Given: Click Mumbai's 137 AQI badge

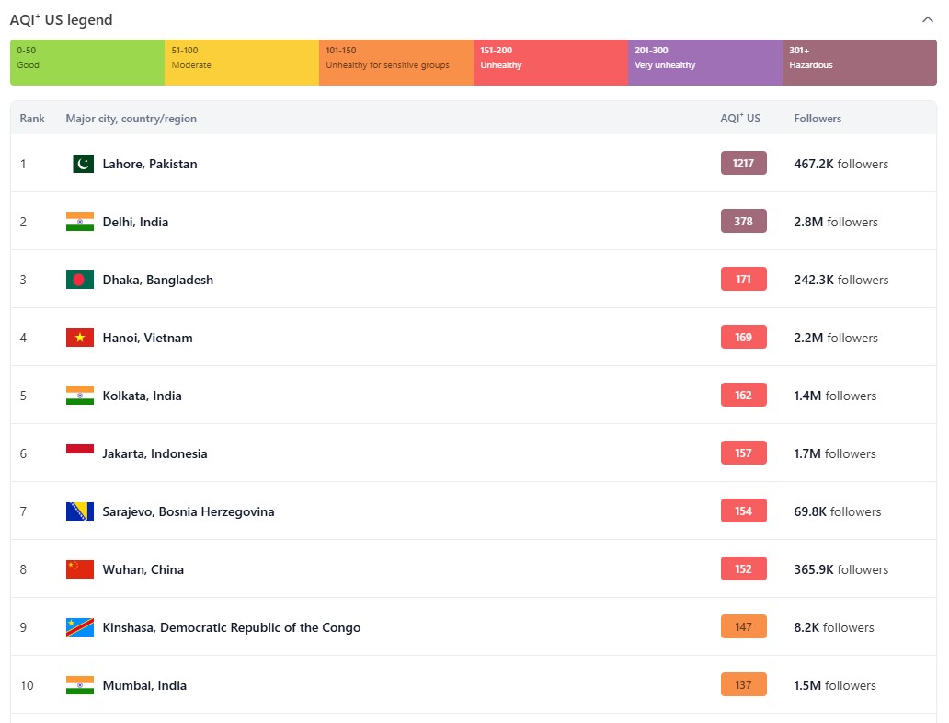Looking at the screenshot, I should click(x=743, y=685).
